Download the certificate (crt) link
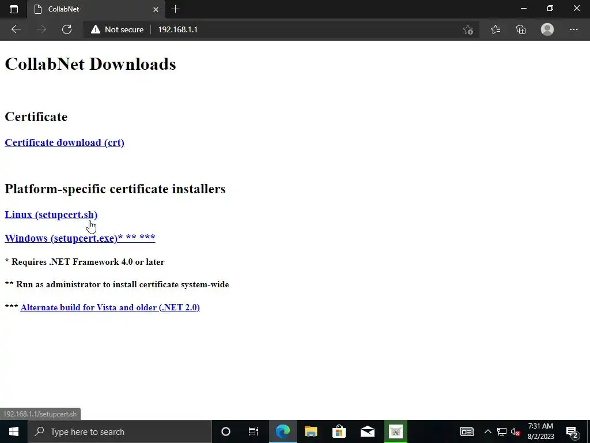This screenshot has height=443, width=590. point(65,142)
